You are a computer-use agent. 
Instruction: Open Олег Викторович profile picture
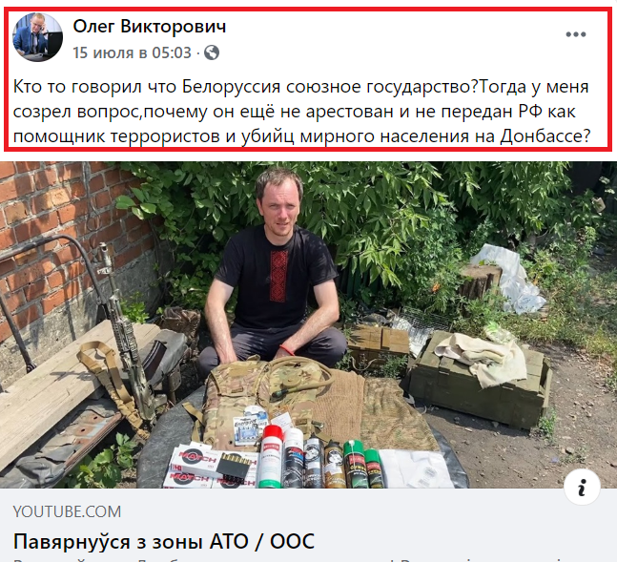[37, 37]
